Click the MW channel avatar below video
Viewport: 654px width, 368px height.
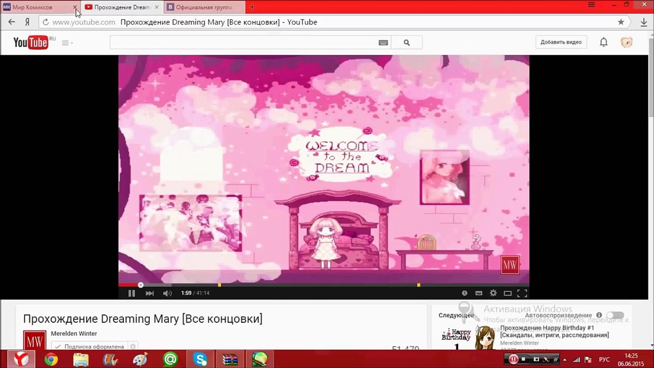(x=34, y=340)
